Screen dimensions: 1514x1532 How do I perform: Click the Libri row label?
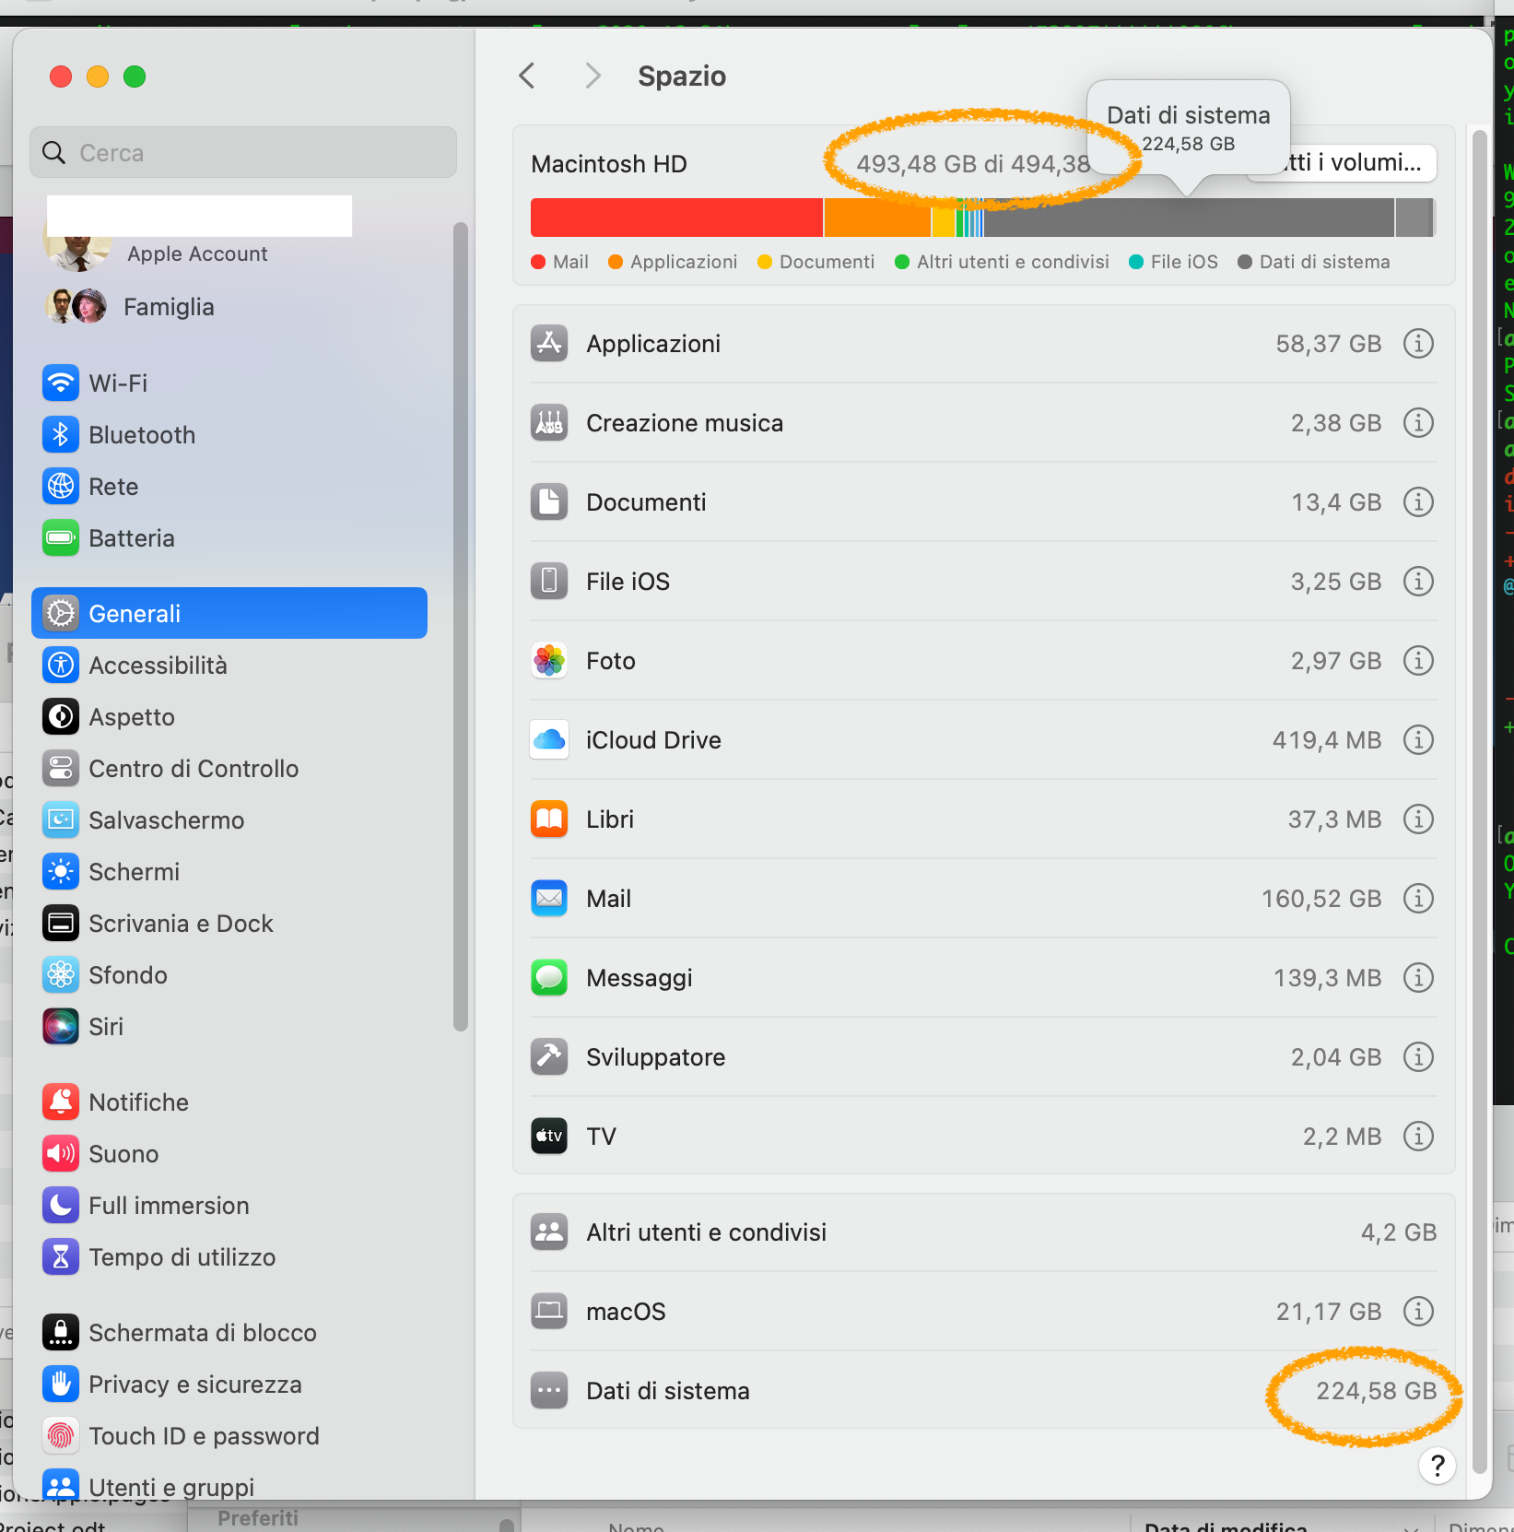click(610, 819)
